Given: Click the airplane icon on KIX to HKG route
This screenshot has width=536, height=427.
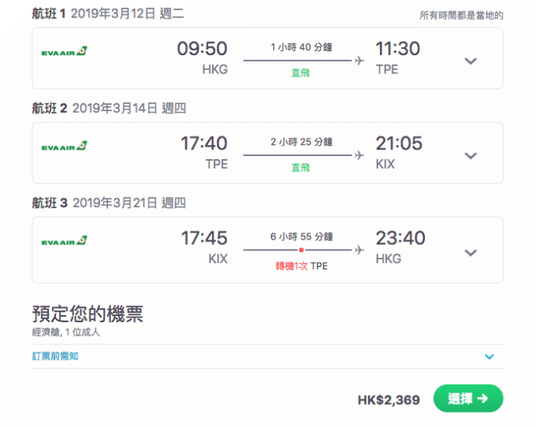Looking at the screenshot, I should [359, 250].
